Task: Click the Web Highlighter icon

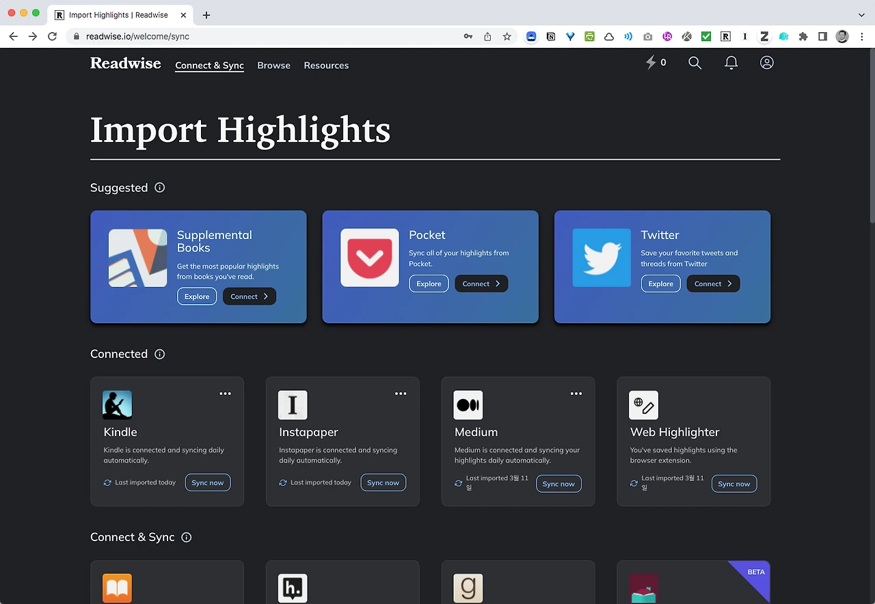Action: point(644,405)
